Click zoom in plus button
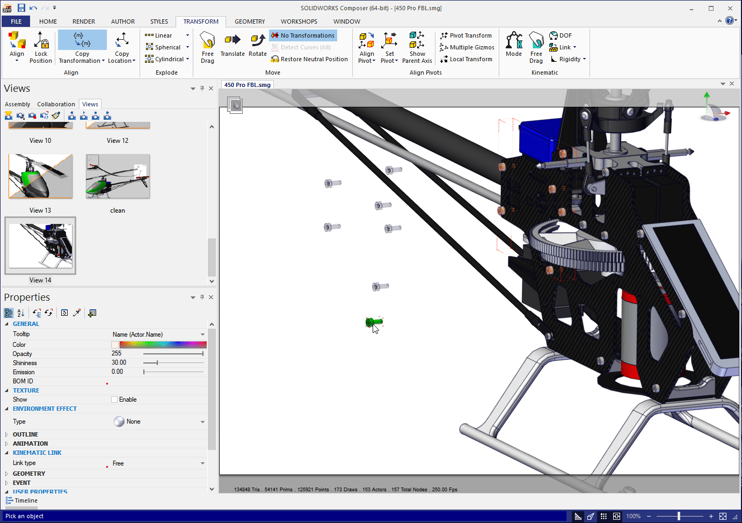 (x=711, y=516)
